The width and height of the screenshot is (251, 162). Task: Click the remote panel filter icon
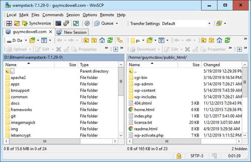coord(162,40)
